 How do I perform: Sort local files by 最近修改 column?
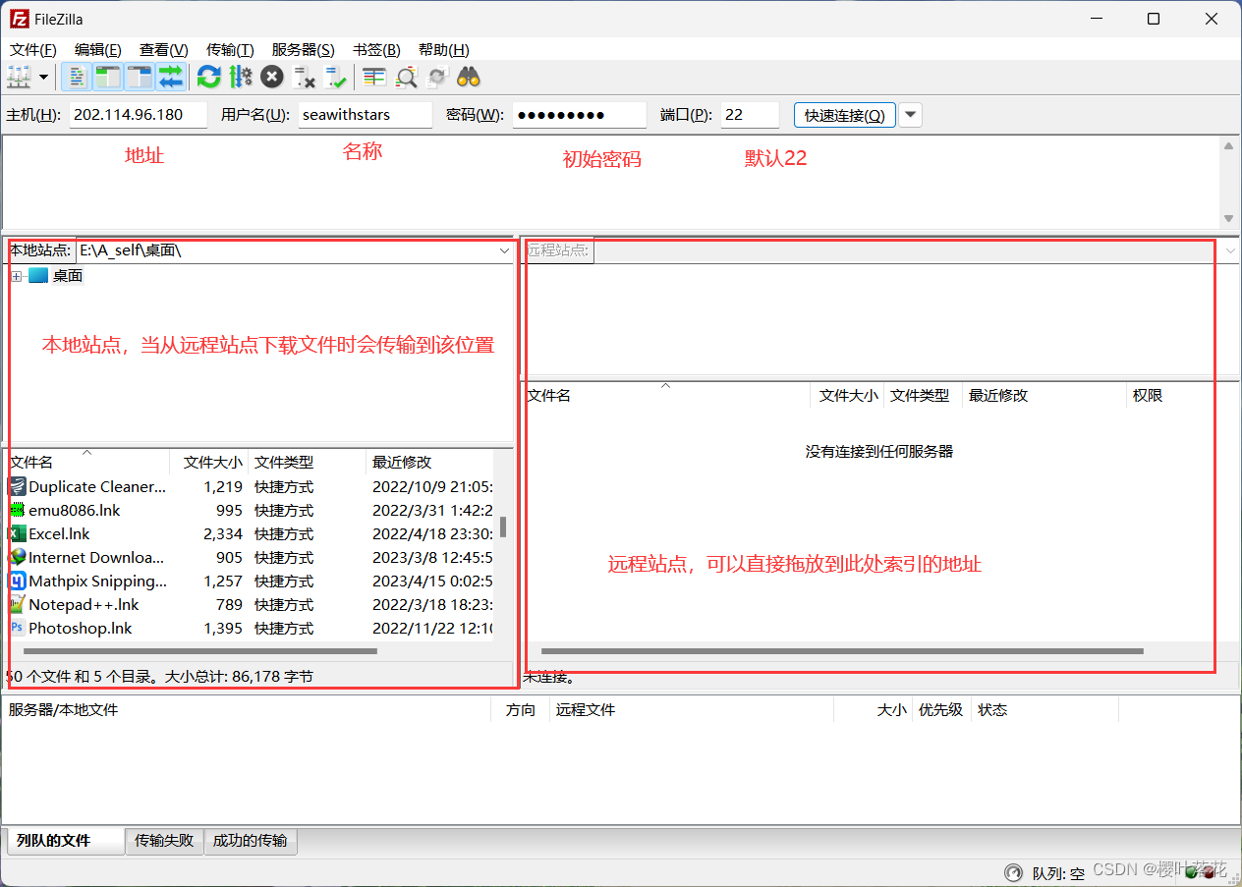(x=430, y=462)
